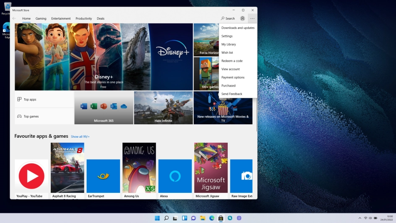
Task: Open Microsoft Edge from the taskbar
Action: (x=212, y=218)
